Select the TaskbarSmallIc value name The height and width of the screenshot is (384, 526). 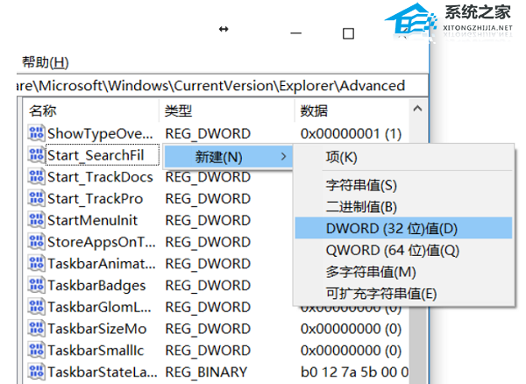pos(96,351)
